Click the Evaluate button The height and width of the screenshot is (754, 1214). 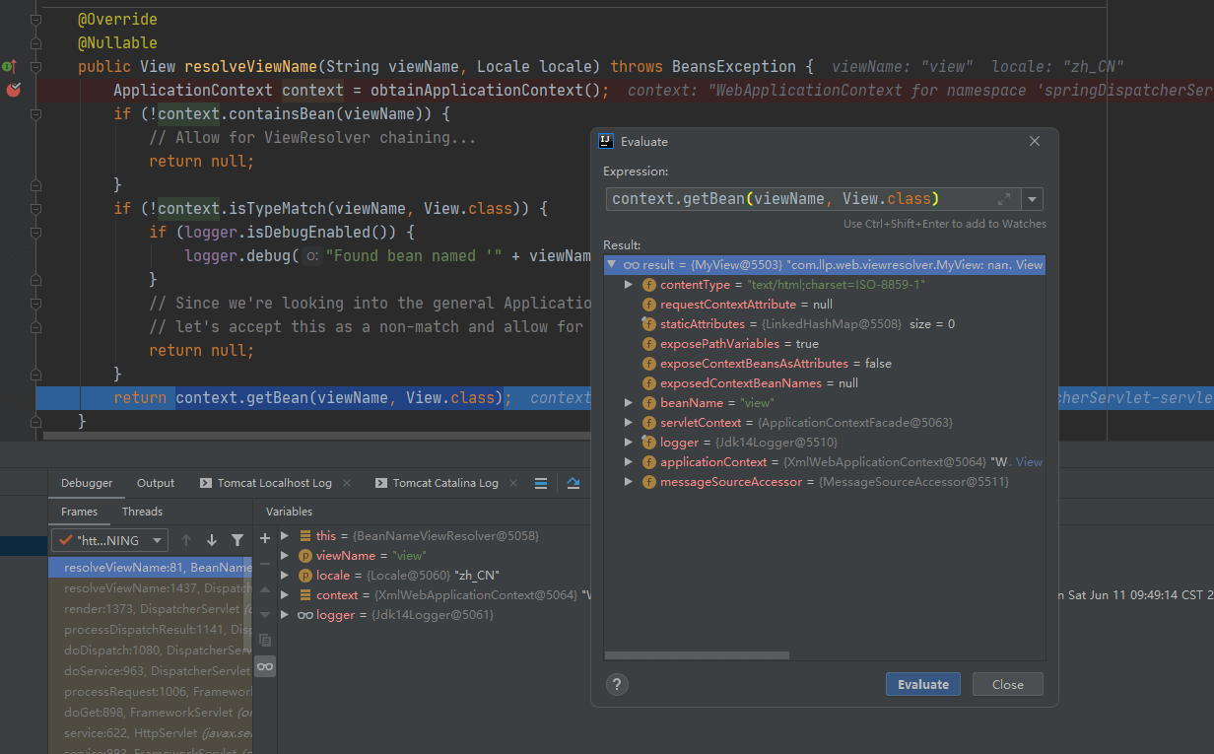pyautogui.click(x=922, y=684)
